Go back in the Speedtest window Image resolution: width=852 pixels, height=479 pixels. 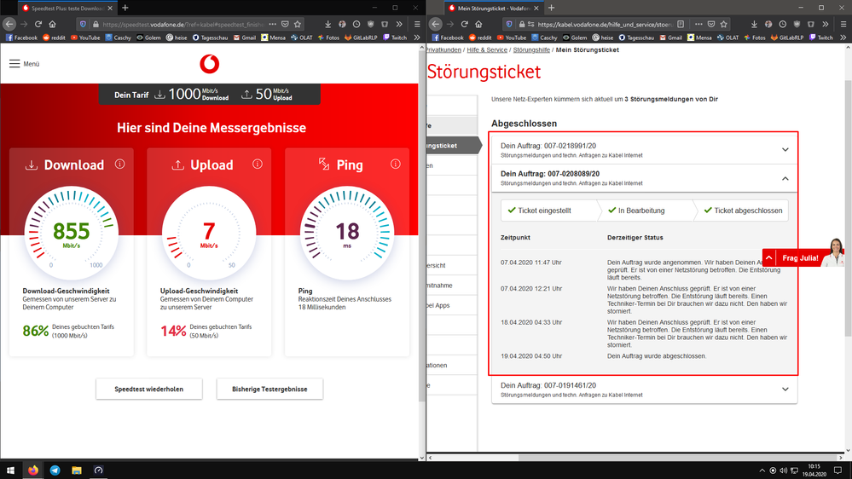9,24
